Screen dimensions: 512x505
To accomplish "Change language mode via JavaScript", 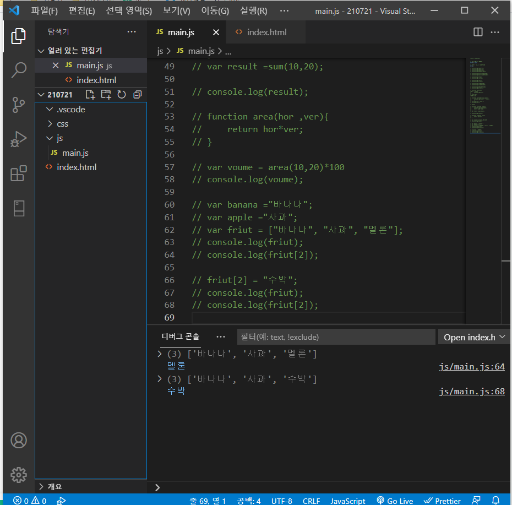I will point(348,501).
